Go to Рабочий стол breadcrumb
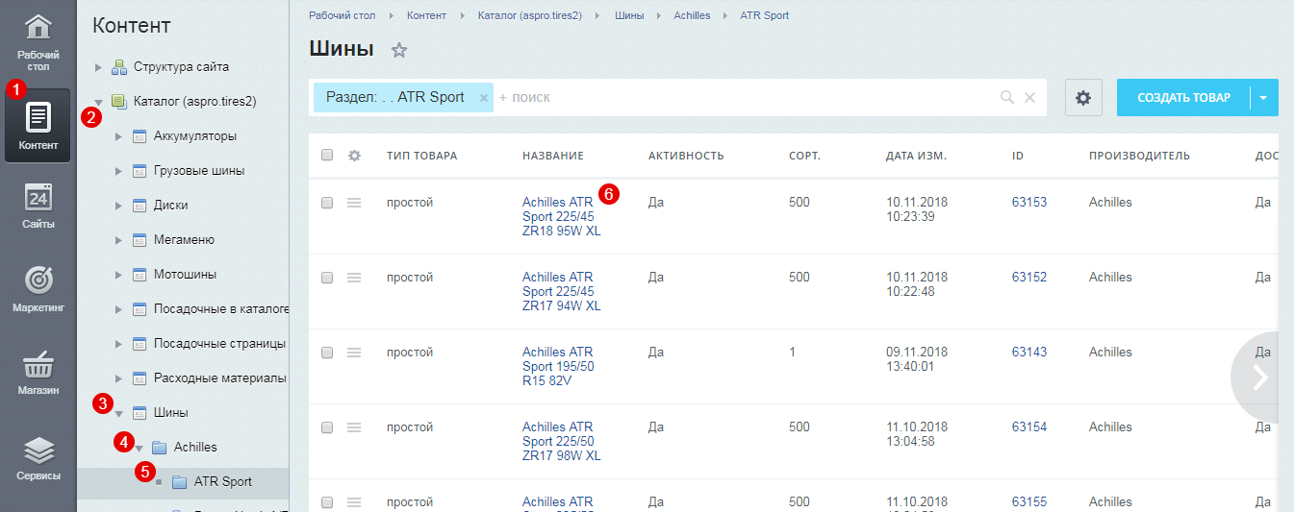 pyautogui.click(x=342, y=16)
